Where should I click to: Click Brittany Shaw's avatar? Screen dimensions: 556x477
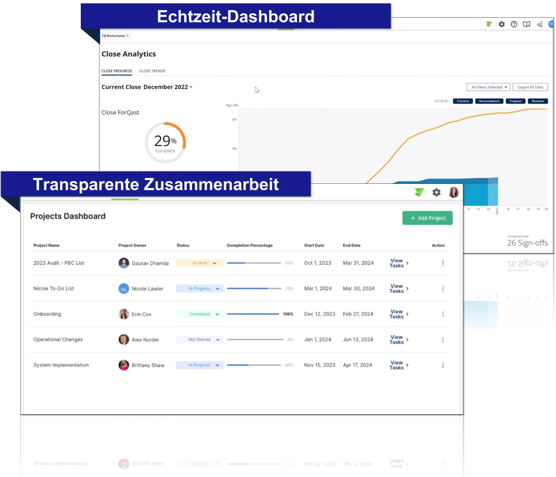(124, 365)
